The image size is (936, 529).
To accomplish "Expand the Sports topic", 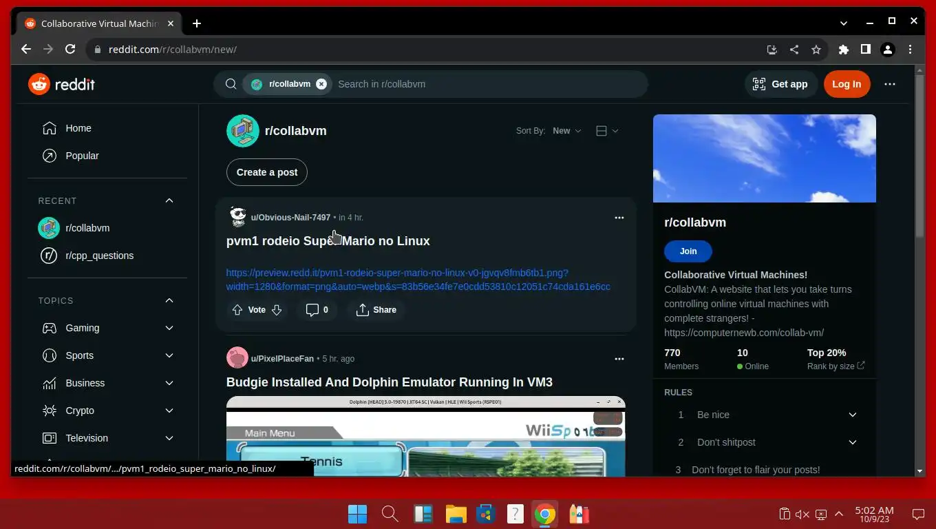I will click(x=169, y=355).
